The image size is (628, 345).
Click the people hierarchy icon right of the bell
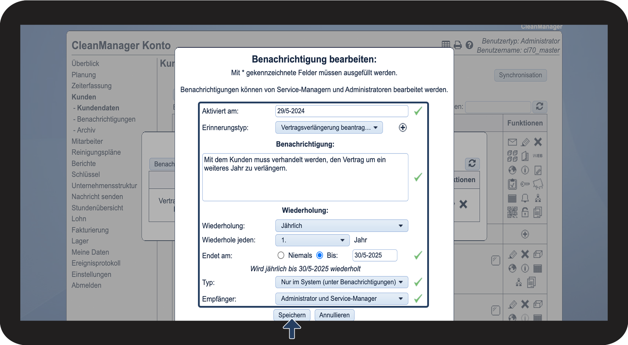(538, 198)
